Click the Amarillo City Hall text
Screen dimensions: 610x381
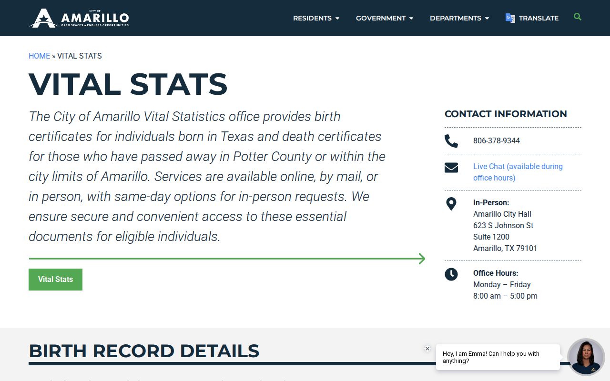[x=502, y=214]
